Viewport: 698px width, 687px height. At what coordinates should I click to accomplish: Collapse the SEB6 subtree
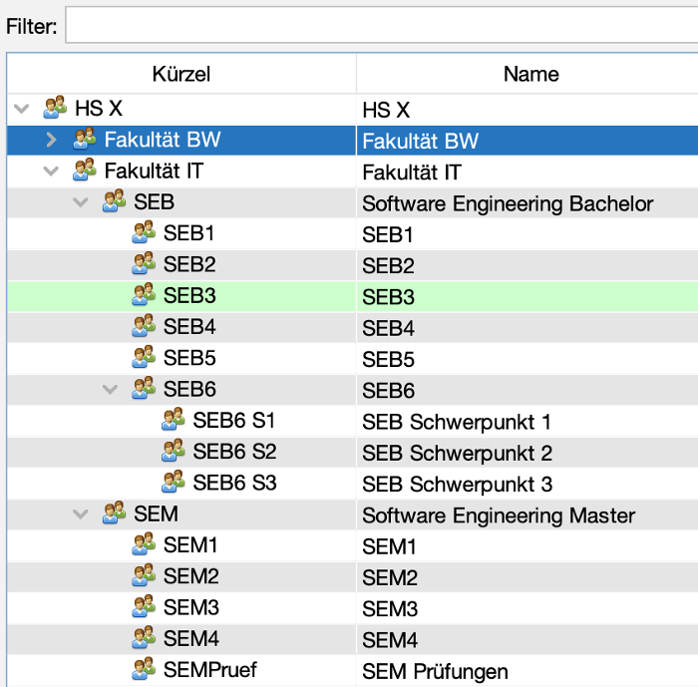111,389
